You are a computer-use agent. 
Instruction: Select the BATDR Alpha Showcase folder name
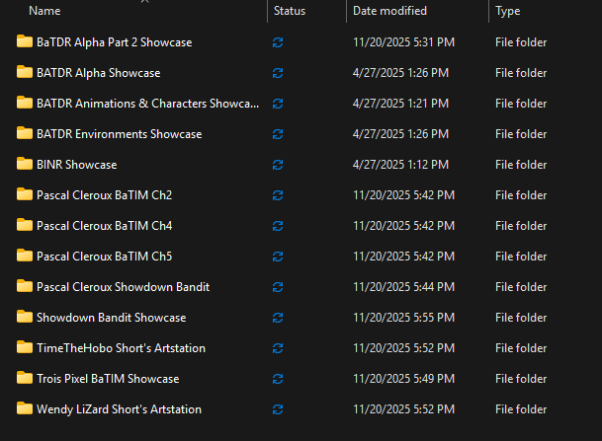(98, 73)
